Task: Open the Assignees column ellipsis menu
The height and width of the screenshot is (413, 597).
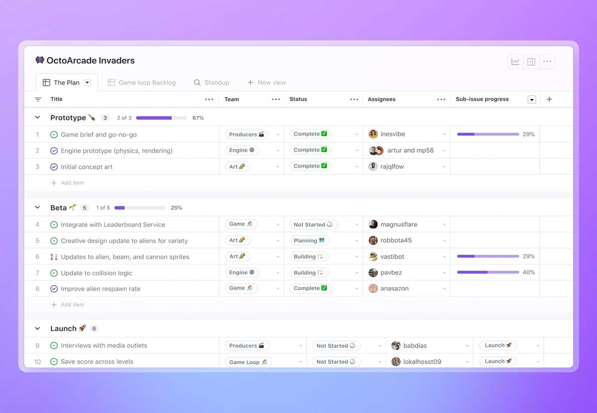Action: (441, 99)
